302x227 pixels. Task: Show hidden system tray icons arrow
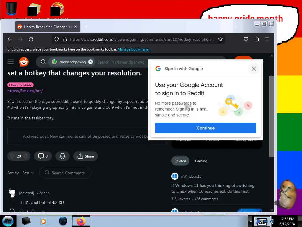(251, 221)
